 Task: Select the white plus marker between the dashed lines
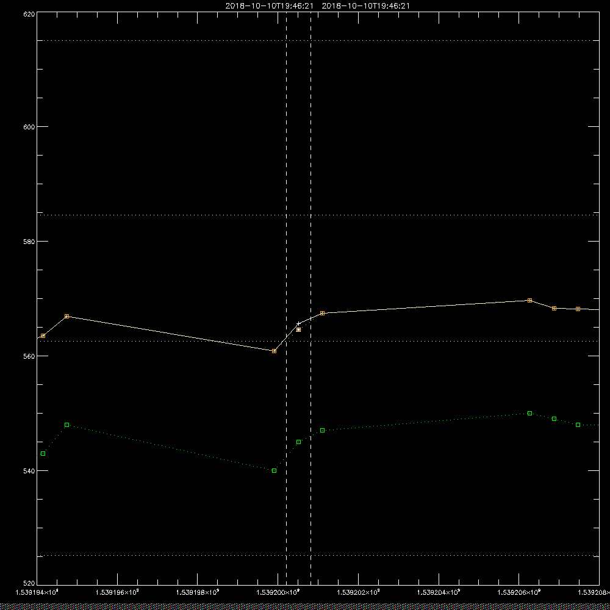point(298,324)
